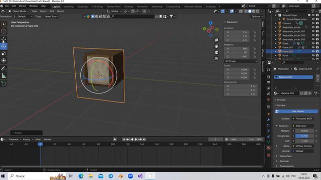321x180 pixels.
Task: Toggle visibility eye for Plane.001
Action: pos(313,47)
